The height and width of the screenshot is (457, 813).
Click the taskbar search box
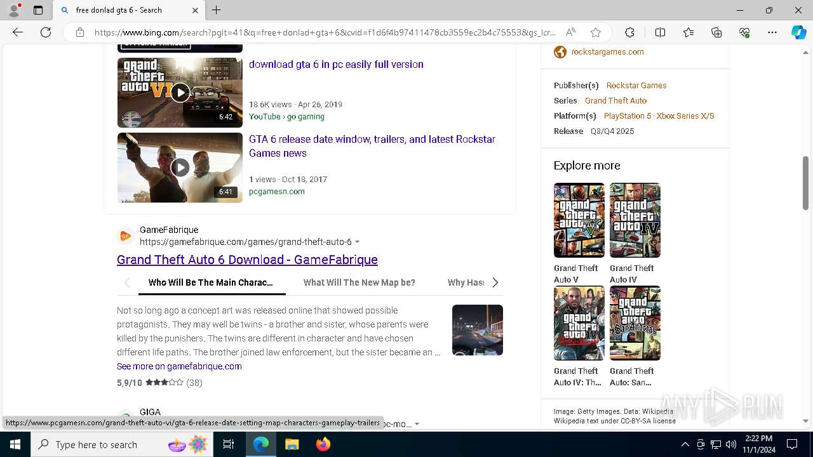[x=122, y=444]
